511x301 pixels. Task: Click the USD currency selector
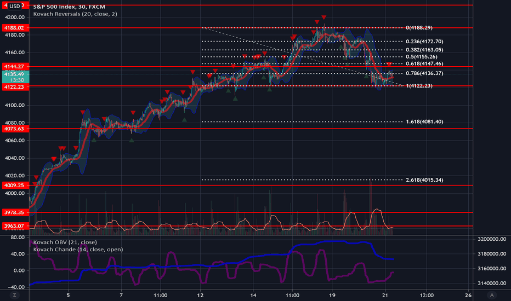click(x=14, y=6)
